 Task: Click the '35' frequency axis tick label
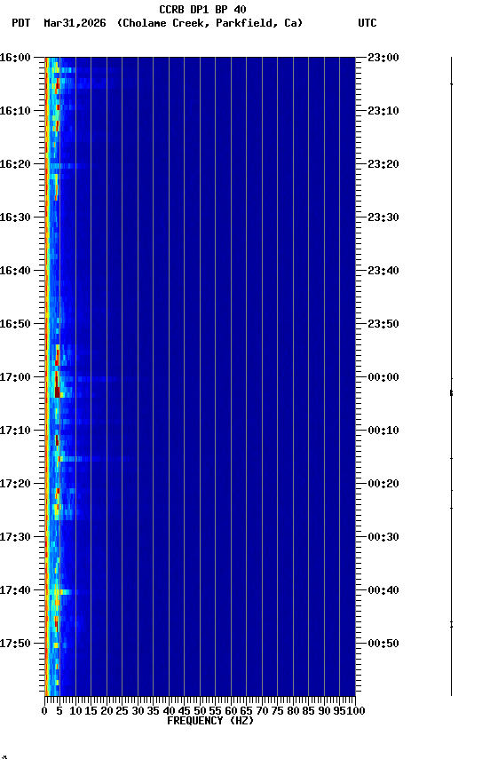[x=153, y=712]
